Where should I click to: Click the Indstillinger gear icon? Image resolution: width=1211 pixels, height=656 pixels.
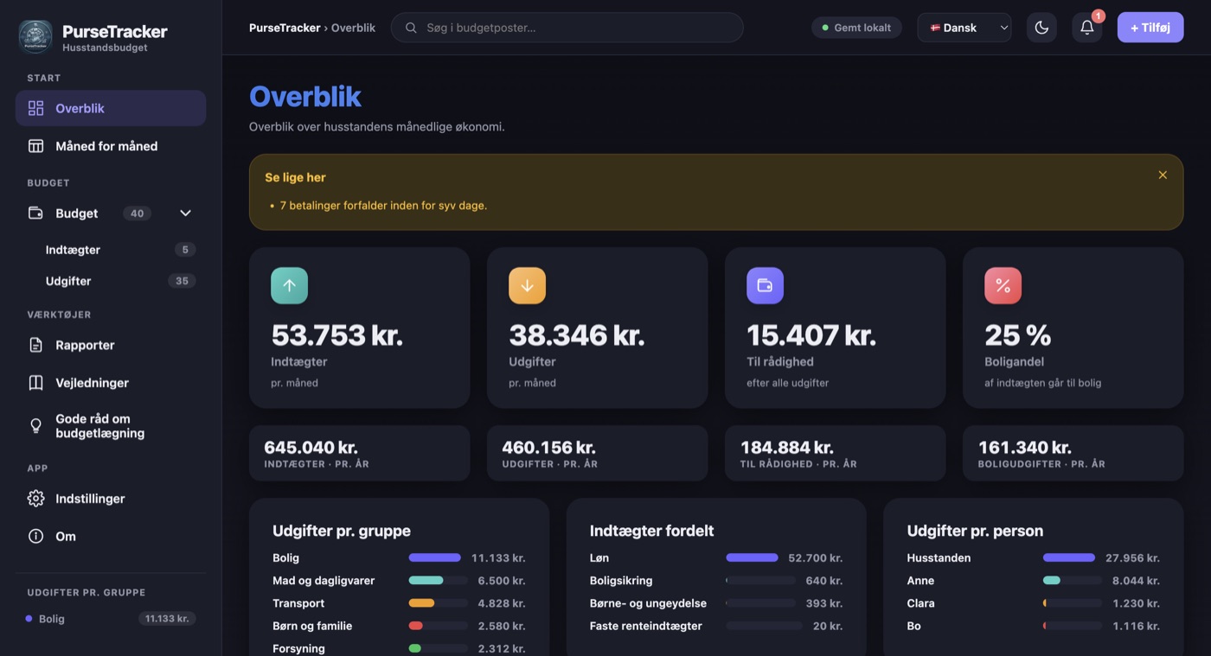[35, 499]
